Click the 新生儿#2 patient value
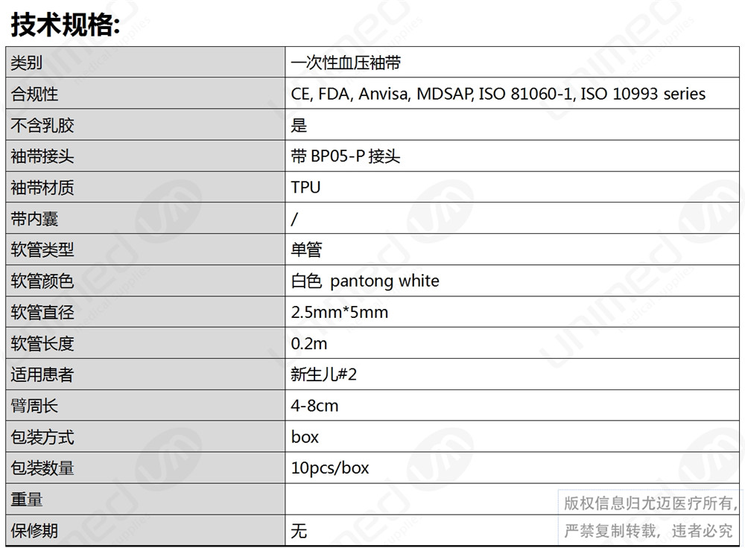745x548 pixels. click(323, 375)
